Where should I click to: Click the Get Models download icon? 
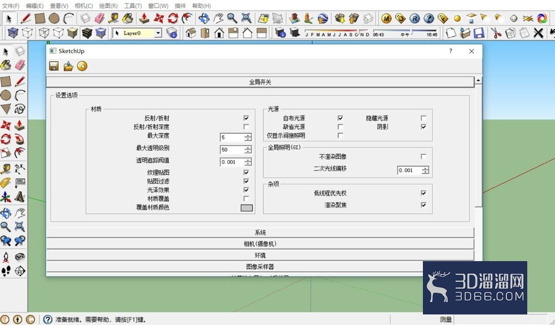[x=340, y=18]
